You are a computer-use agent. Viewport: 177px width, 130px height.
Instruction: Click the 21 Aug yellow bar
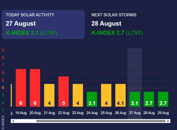tap(49, 95)
